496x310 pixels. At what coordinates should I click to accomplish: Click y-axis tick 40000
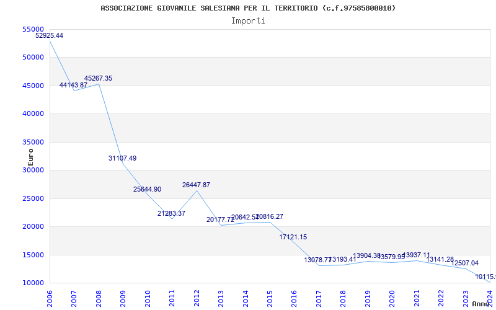pos(33,114)
